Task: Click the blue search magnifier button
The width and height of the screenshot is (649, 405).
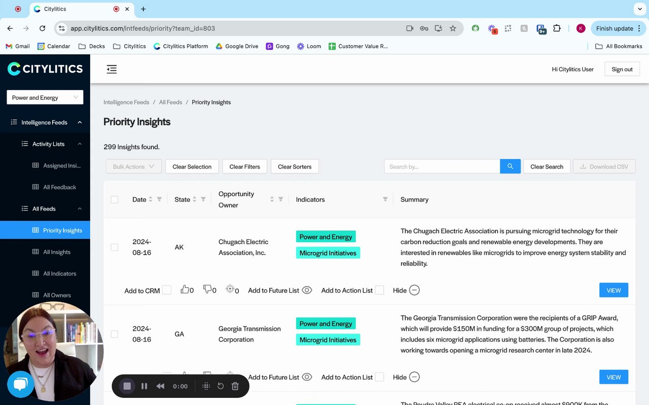Action: pyautogui.click(x=510, y=167)
